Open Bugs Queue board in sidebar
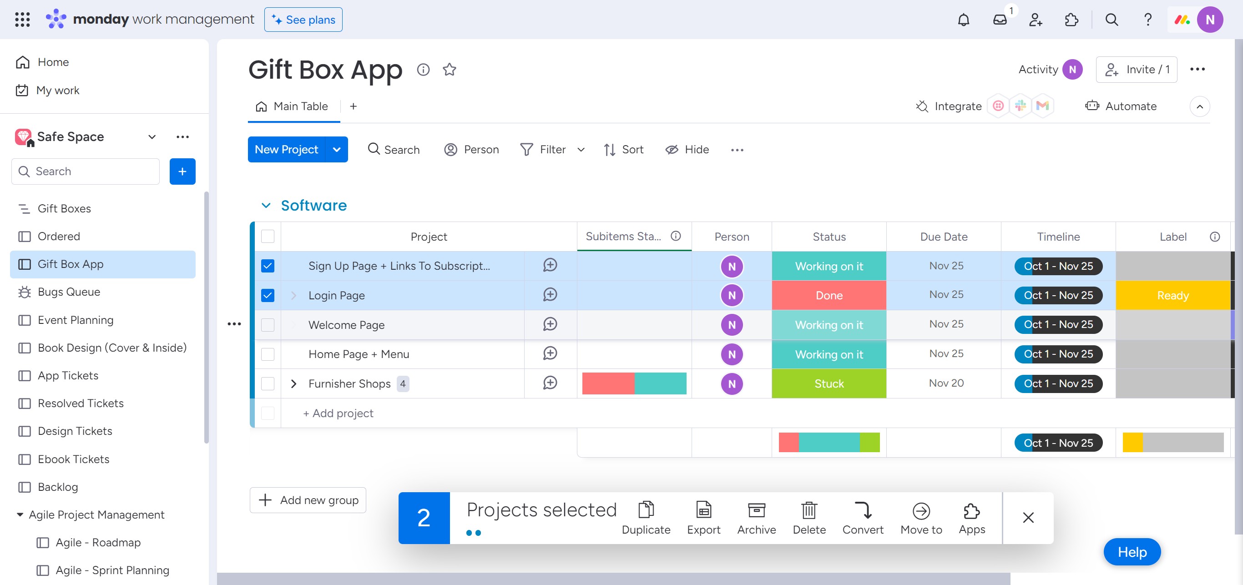 point(69,292)
